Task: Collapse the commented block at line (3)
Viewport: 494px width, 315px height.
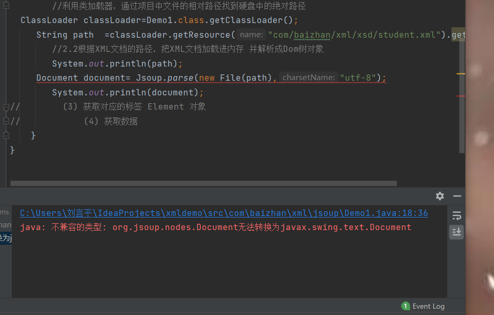Action: 6,107
